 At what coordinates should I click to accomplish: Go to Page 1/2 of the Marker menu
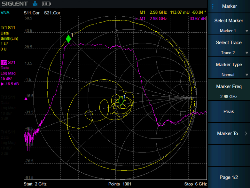pos(229,177)
